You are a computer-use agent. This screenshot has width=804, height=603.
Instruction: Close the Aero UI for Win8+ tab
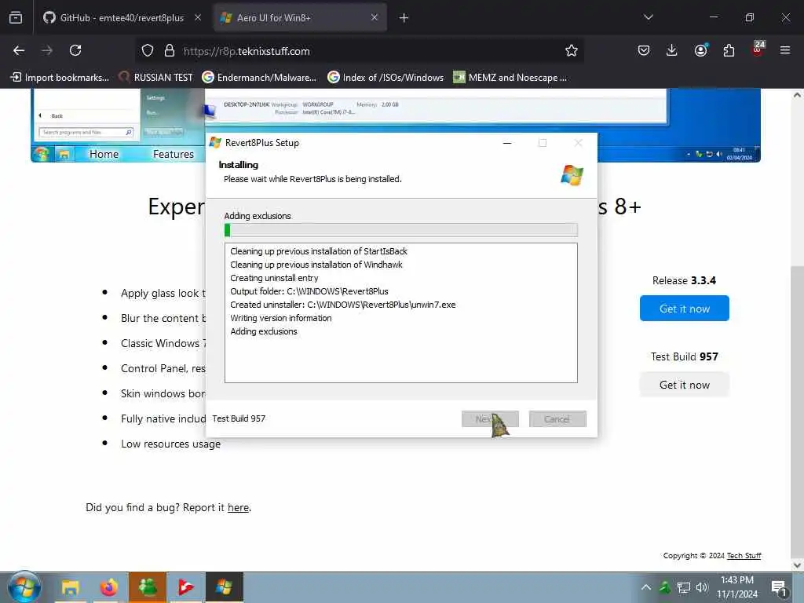375,17
